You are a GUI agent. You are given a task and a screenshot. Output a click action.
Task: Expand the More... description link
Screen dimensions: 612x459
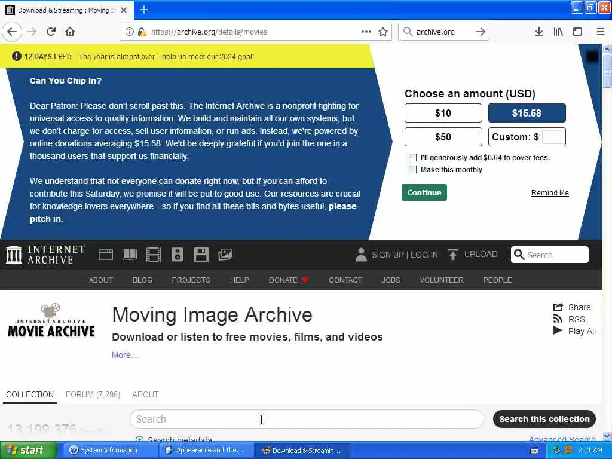(x=124, y=355)
